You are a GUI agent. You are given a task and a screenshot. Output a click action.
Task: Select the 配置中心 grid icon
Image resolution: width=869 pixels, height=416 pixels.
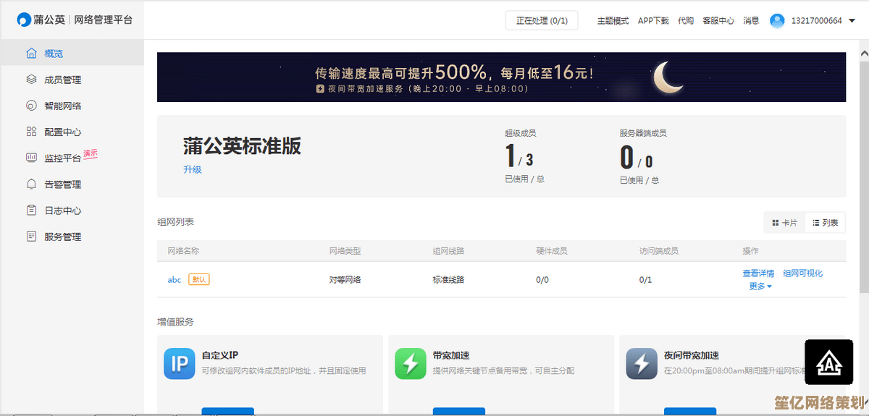coord(31,132)
